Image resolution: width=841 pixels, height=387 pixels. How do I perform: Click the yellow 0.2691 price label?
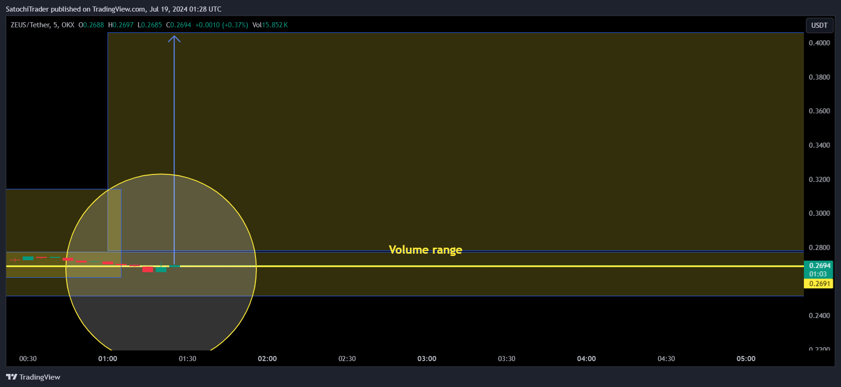[x=820, y=284]
